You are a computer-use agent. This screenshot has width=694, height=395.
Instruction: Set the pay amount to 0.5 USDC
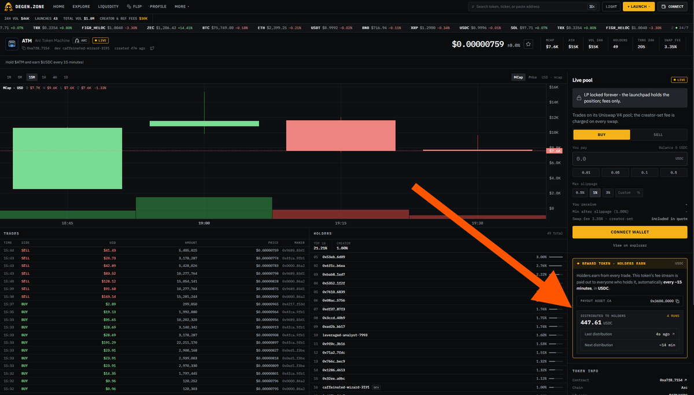tap(674, 172)
